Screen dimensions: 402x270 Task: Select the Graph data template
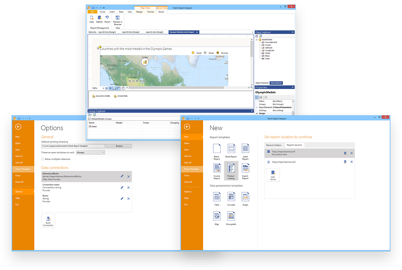tap(245, 199)
